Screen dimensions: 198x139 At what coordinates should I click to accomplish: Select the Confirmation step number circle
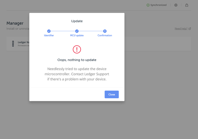pos(105,31)
